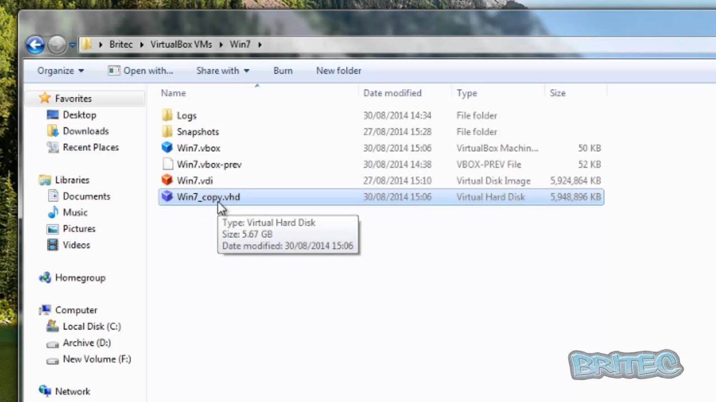This screenshot has height=402, width=716.
Task: Expand the arrow after Britec breadcrumb
Action: [x=142, y=45]
